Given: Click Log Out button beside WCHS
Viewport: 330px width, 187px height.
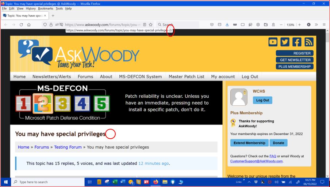Looking at the screenshot, I should pyautogui.click(x=262, y=100).
